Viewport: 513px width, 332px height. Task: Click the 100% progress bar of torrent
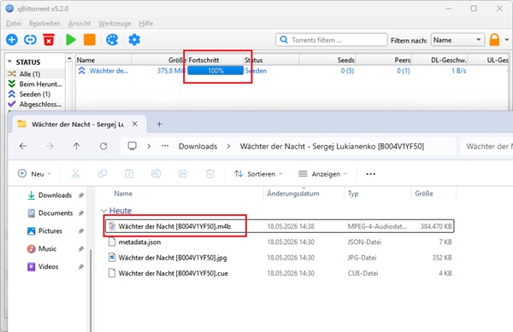[215, 71]
